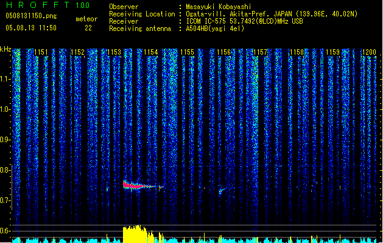Screen dimensions: 383x243
Task: Click the 1159 time marker
Action: (333, 52)
